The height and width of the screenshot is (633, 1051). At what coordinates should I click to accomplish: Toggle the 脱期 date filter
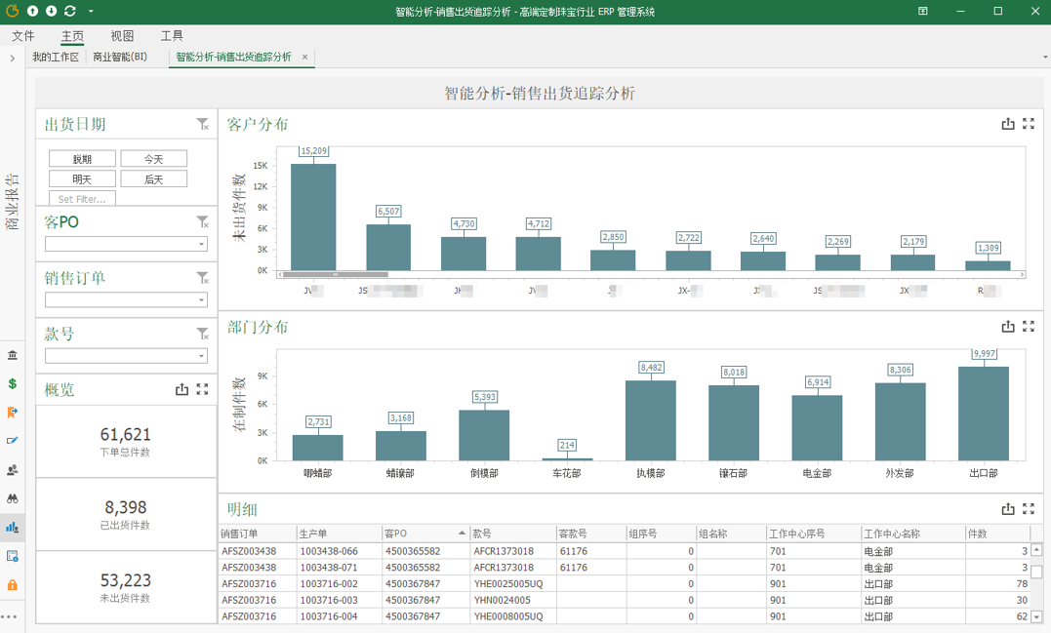(x=82, y=159)
